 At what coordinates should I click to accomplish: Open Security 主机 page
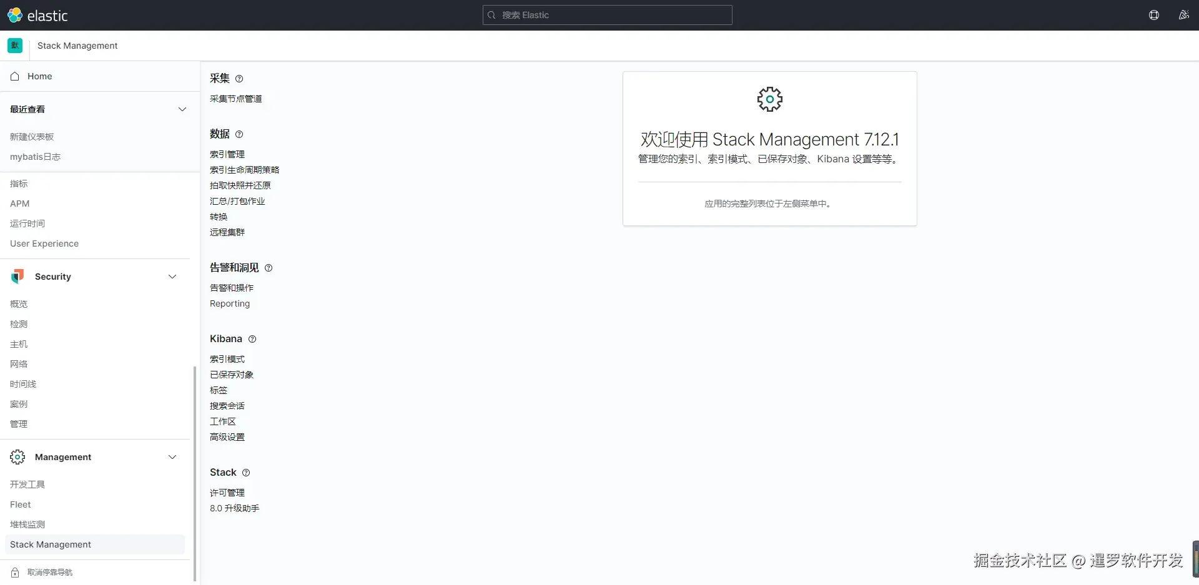pos(19,344)
